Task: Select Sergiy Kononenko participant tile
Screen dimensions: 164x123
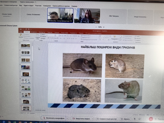Action: coord(140,17)
